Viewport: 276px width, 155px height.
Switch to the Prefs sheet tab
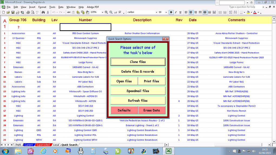pyautogui.click(x=18, y=145)
